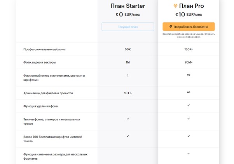Click Pro infinity symbol for Фирменный стиль row
This screenshot has width=234, height=164.
[189, 75]
